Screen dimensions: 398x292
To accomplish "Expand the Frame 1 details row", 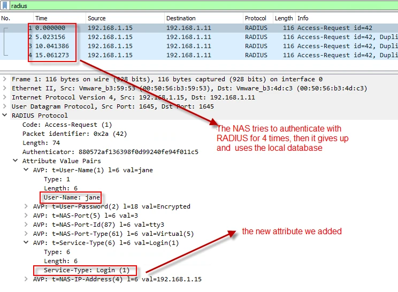I will pyautogui.click(x=5, y=79).
